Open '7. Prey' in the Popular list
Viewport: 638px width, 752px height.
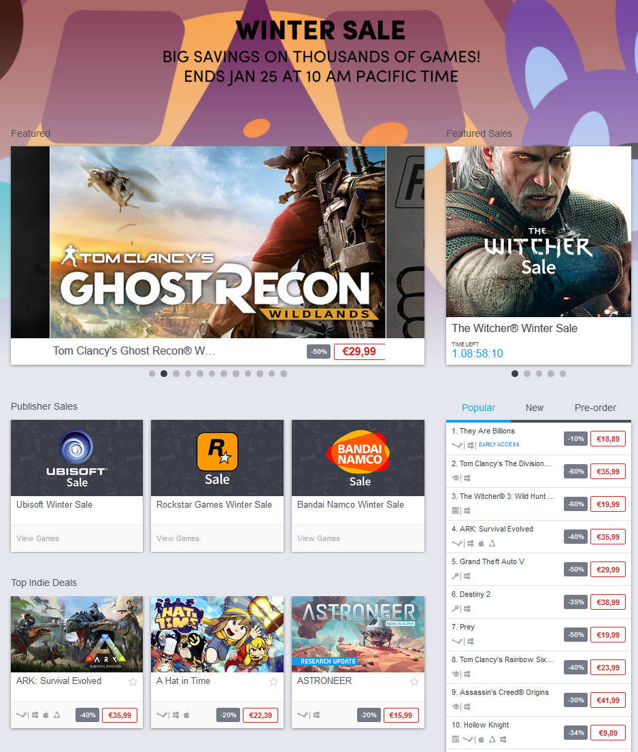click(x=463, y=627)
